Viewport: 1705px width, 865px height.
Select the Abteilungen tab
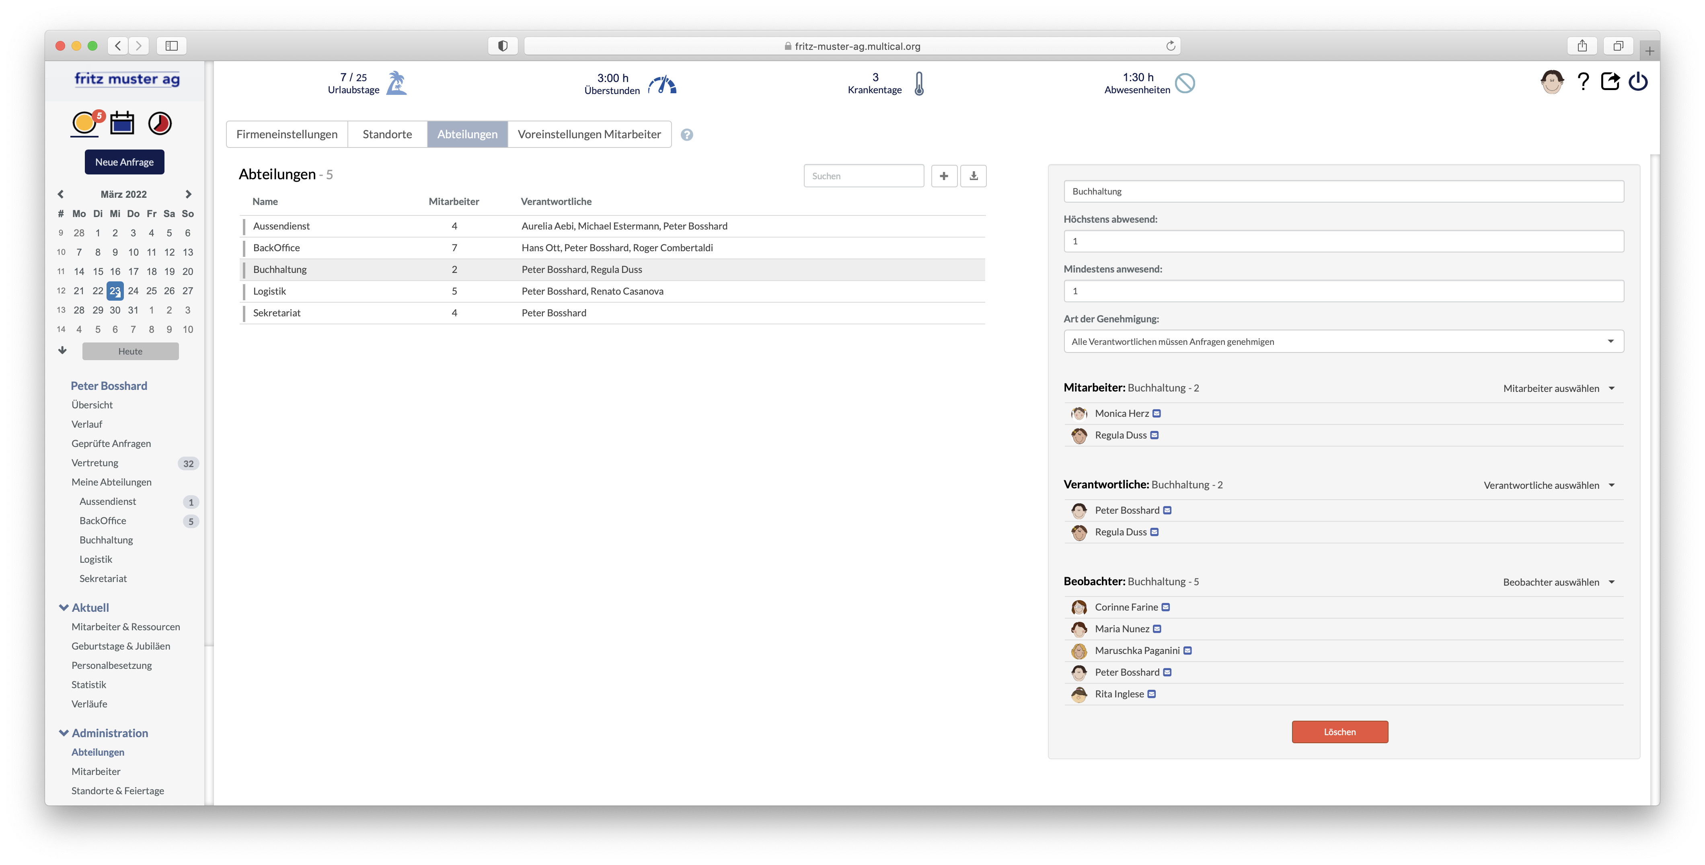(467, 134)
